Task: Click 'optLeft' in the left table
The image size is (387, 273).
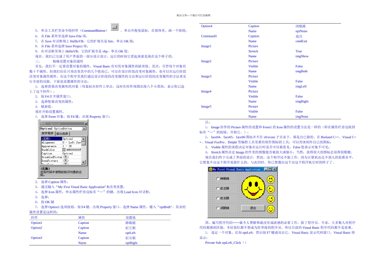Action: click(130, 233)
